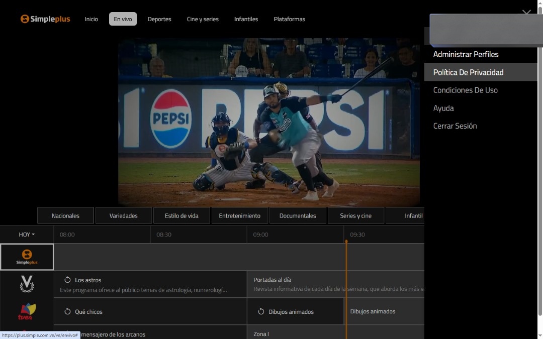Click the 08:30 time header
The height and width of the screenshot is (339, 543).
pyautogui.click(x=164, y=235)
